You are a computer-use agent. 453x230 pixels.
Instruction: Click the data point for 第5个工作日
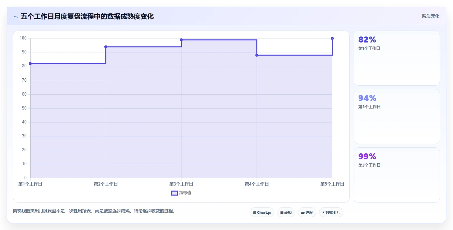[x=332, y=38]
